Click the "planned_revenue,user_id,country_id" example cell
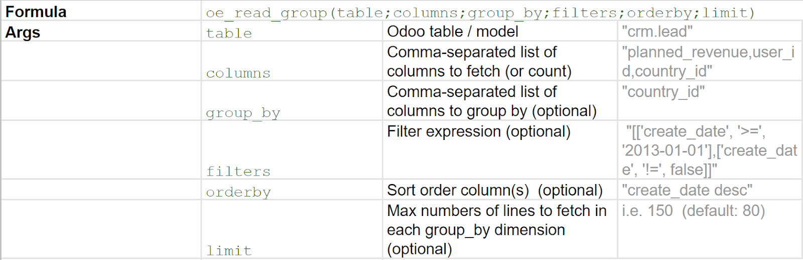Image resolution: width=803 pixels, height=260 pixels. (708, 61)
